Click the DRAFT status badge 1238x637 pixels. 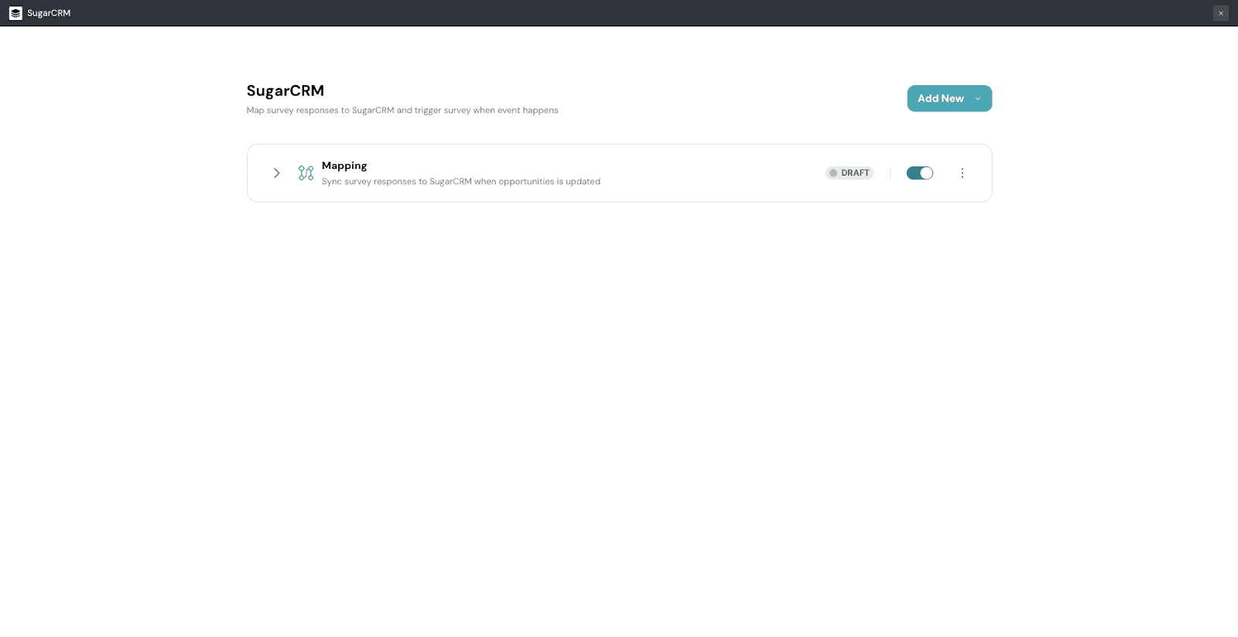point(850,173)
